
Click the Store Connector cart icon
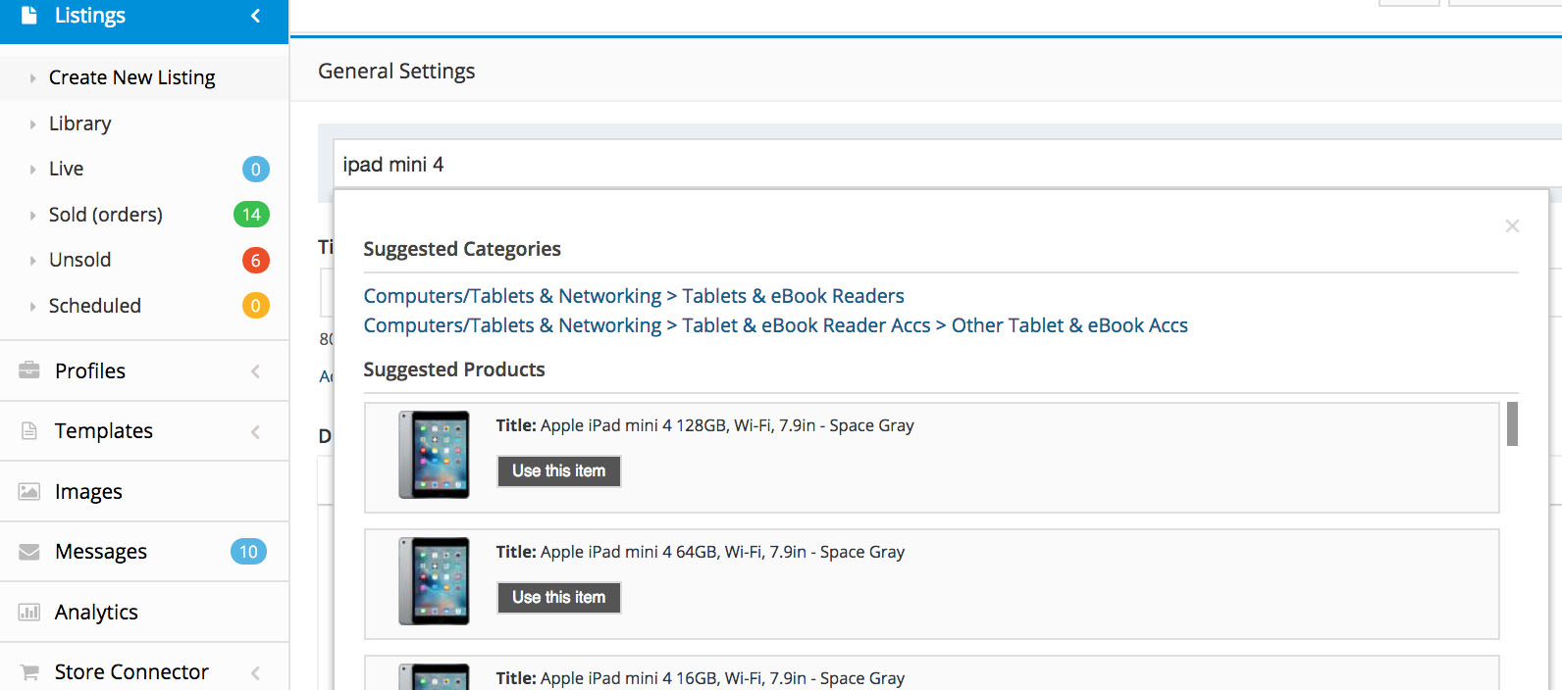click(29, 672)
